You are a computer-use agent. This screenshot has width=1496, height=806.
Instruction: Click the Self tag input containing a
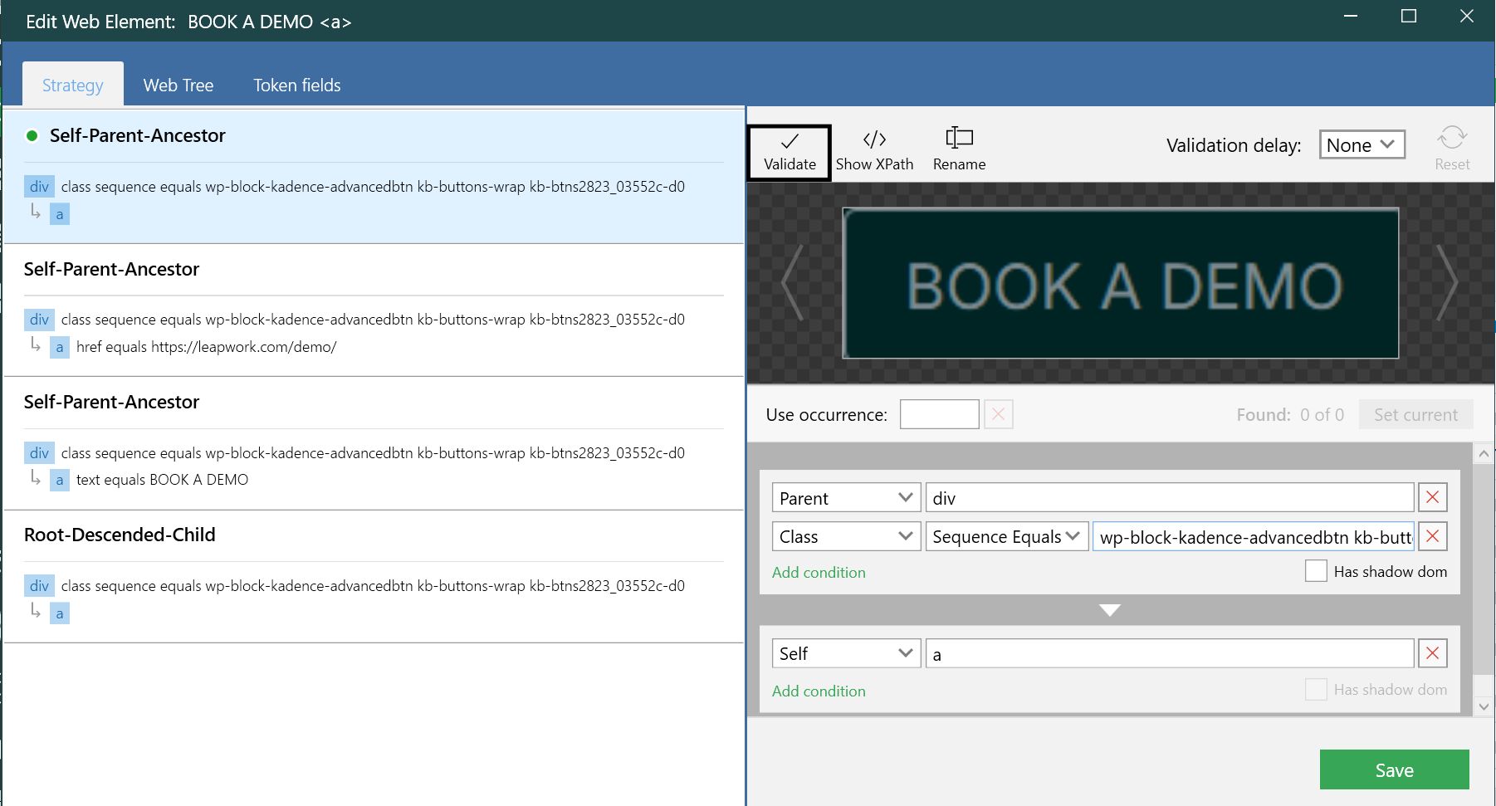(1170, 654)
